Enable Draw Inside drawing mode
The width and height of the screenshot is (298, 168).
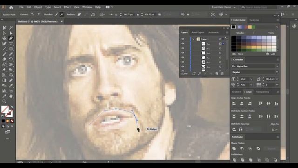click(x=12, y=126)
